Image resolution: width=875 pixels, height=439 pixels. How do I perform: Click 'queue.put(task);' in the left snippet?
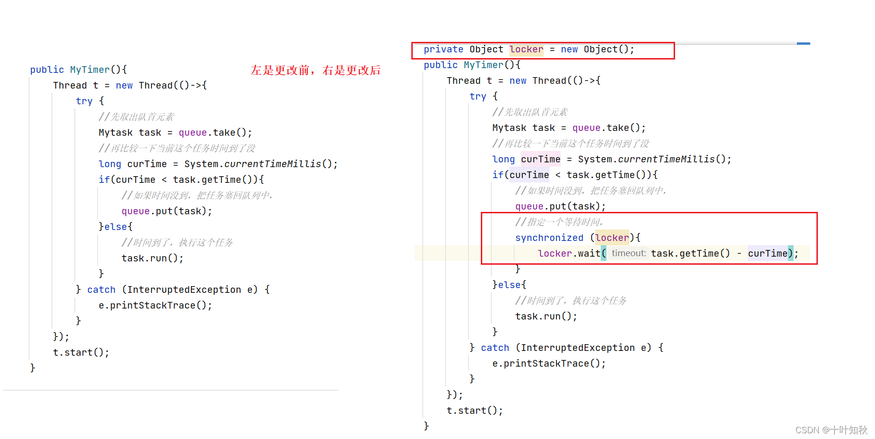[167, 211]
